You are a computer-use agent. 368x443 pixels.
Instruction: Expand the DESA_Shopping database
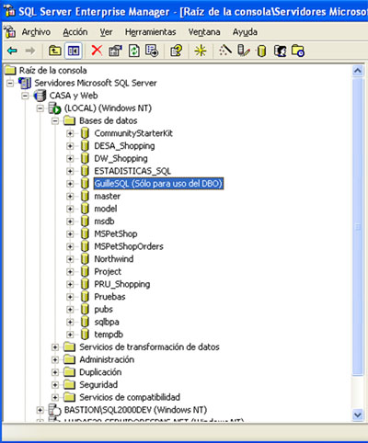point(70,146)
